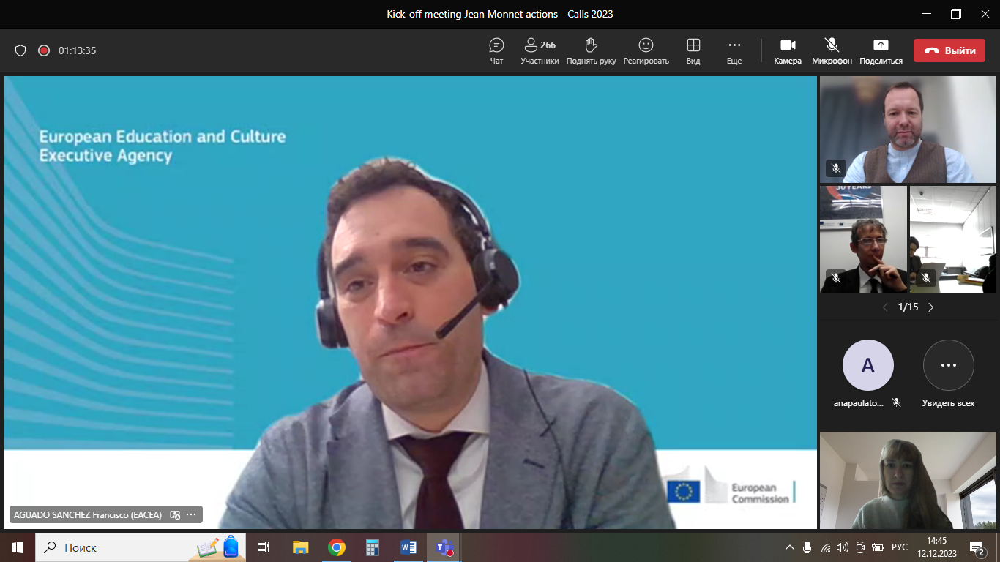Go to previous page of participant videos
This screenshot has height=562, width=1000.
pyautogui.click(x=884, y=307)
